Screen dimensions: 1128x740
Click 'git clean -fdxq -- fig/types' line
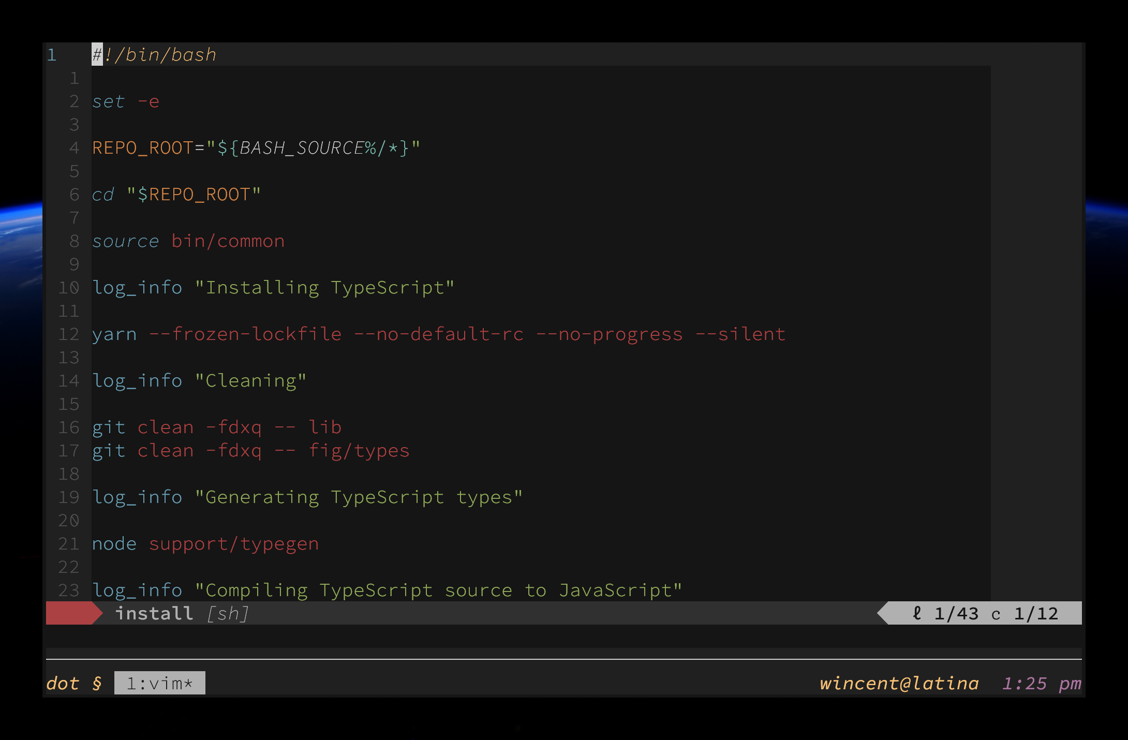point(250,451)
